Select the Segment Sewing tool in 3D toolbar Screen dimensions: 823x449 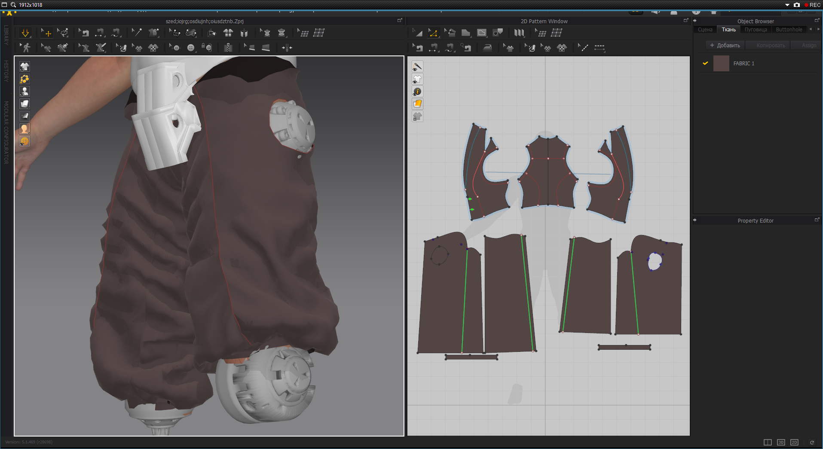(x=100, y=33)
